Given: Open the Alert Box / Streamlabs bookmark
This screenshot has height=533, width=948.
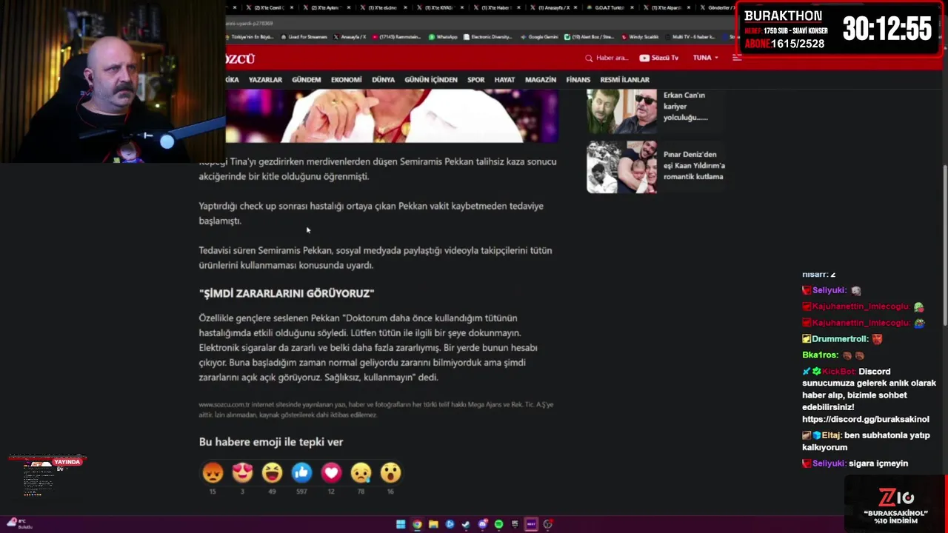Looking at the screenshot, I should 589,37.
